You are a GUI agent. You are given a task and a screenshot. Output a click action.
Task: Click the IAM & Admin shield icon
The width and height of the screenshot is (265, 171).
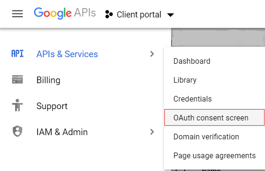tap(17, 131)
